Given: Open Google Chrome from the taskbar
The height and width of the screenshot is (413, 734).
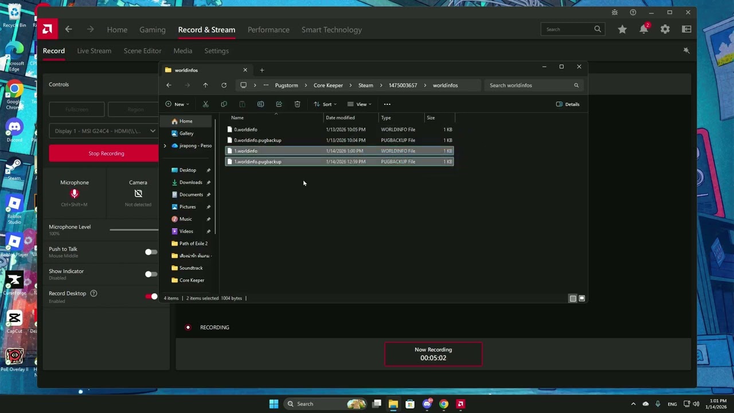Looking at the screenshot, I should [443, 404].
